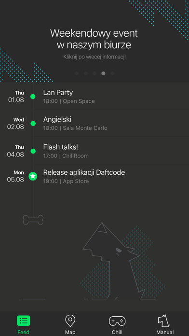Tap the star marker for Release aplikacji Daftcode

(x=33, y=176)
